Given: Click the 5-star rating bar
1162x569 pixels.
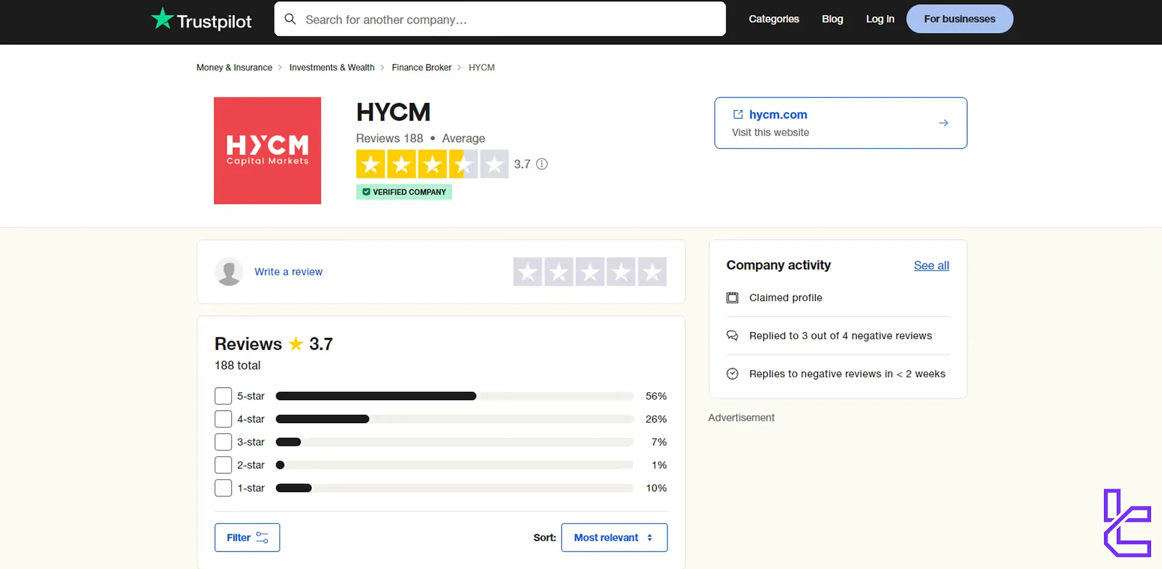Looking at the screenshot, I should pos(455,396).
